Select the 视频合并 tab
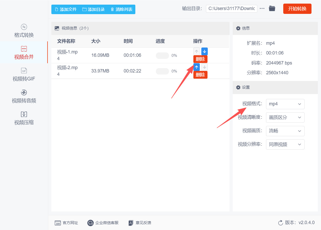Viewport: 321px width, 230px height. coord(24,53)
